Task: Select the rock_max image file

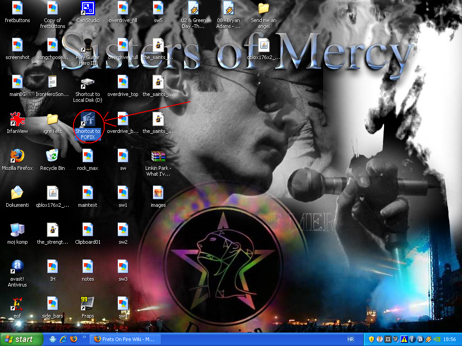Action: [88, 160]
